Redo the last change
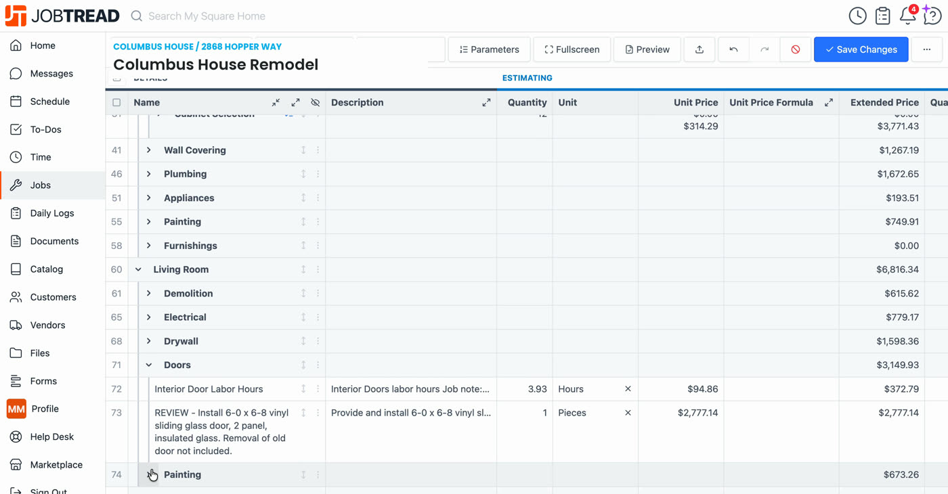Viewport: 948px width, 494px height. [x=764, y=49]
